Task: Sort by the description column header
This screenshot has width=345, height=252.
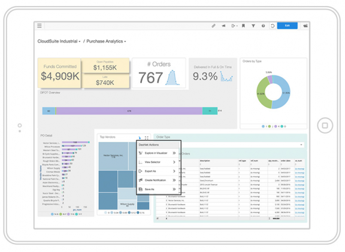Action: pos(205,161)
